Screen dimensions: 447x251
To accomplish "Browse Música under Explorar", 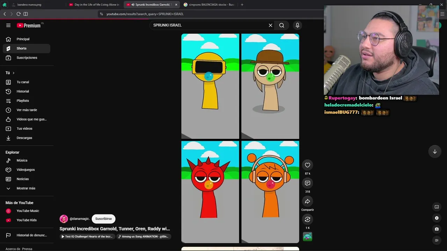I will coord(27,160).
